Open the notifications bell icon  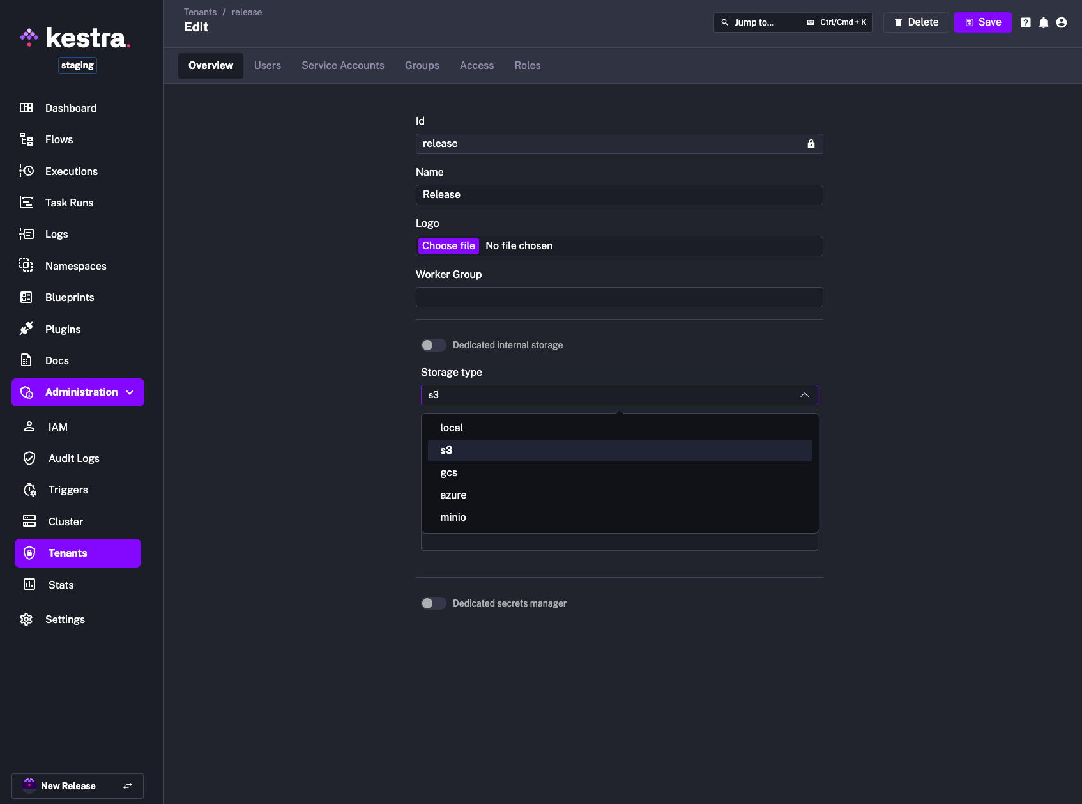tap(1043, 22)
